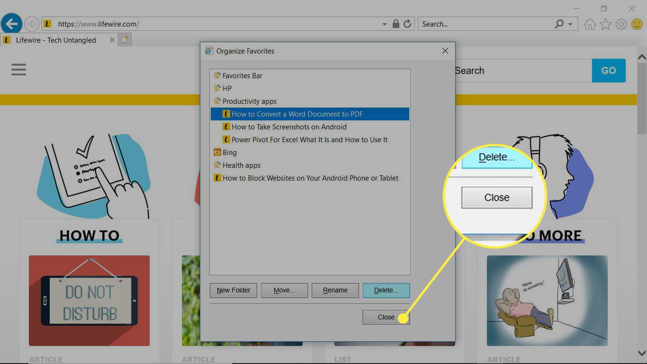The width and height of the screenshot is (647, 364).
Task: Select the Power Pivot For Excel favorite
Action: point(305,139)
